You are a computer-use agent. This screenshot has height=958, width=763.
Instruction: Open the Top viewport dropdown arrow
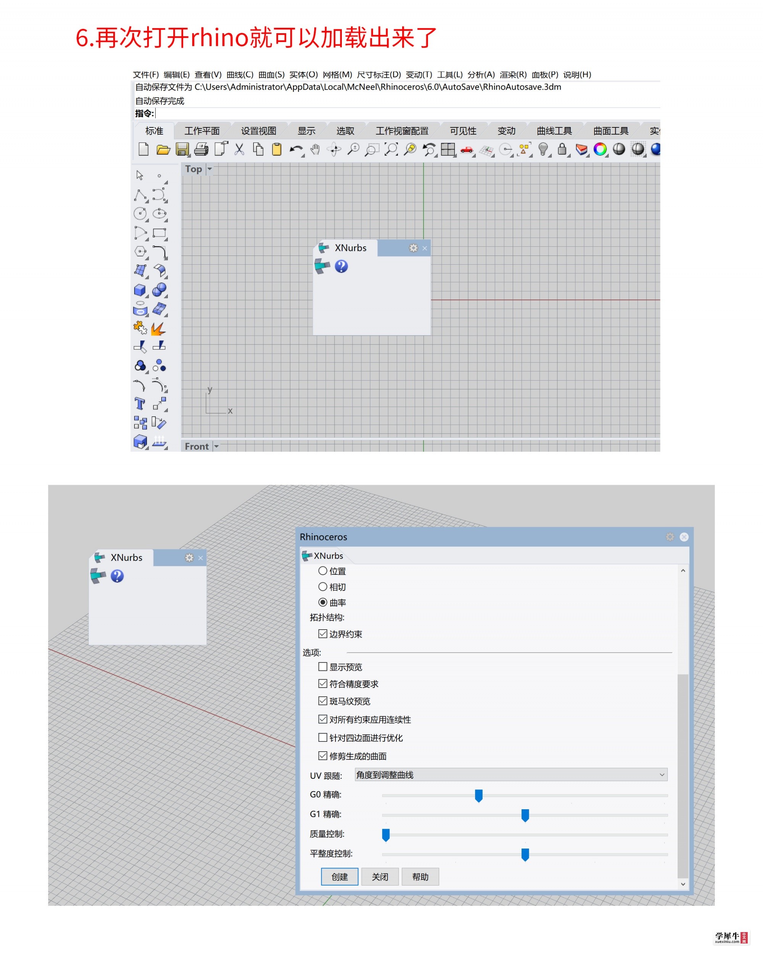click(x=210, y=169)
